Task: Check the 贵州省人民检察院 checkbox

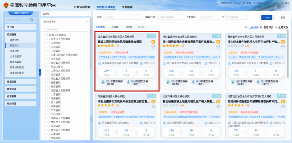Action: (x=49, y=130)
